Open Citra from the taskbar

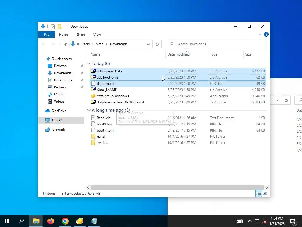(x=80, y=221)
